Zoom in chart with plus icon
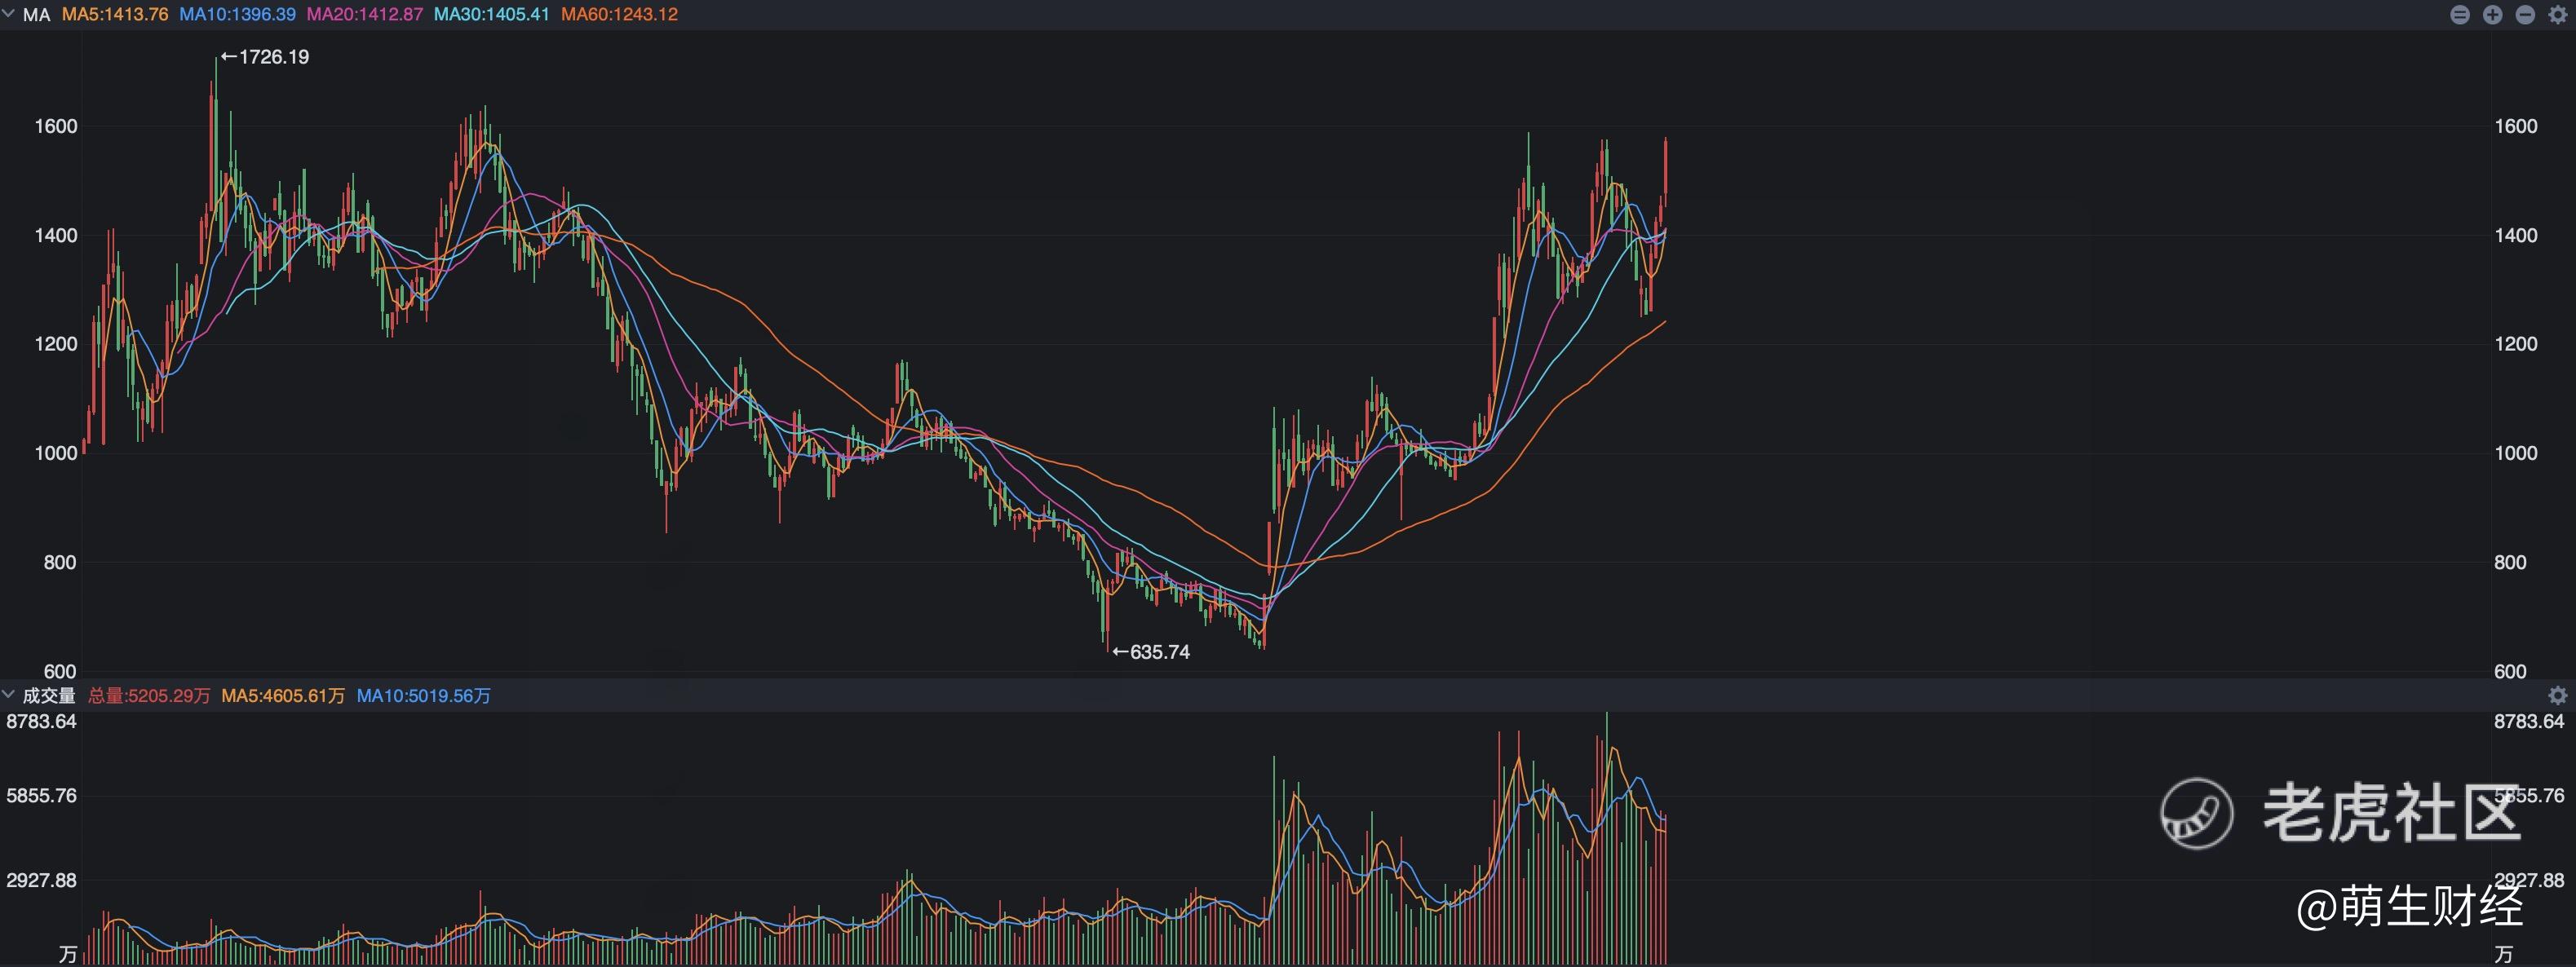Image resolution: width=2576 pixels, height=967 pixels. [2493, 15]
